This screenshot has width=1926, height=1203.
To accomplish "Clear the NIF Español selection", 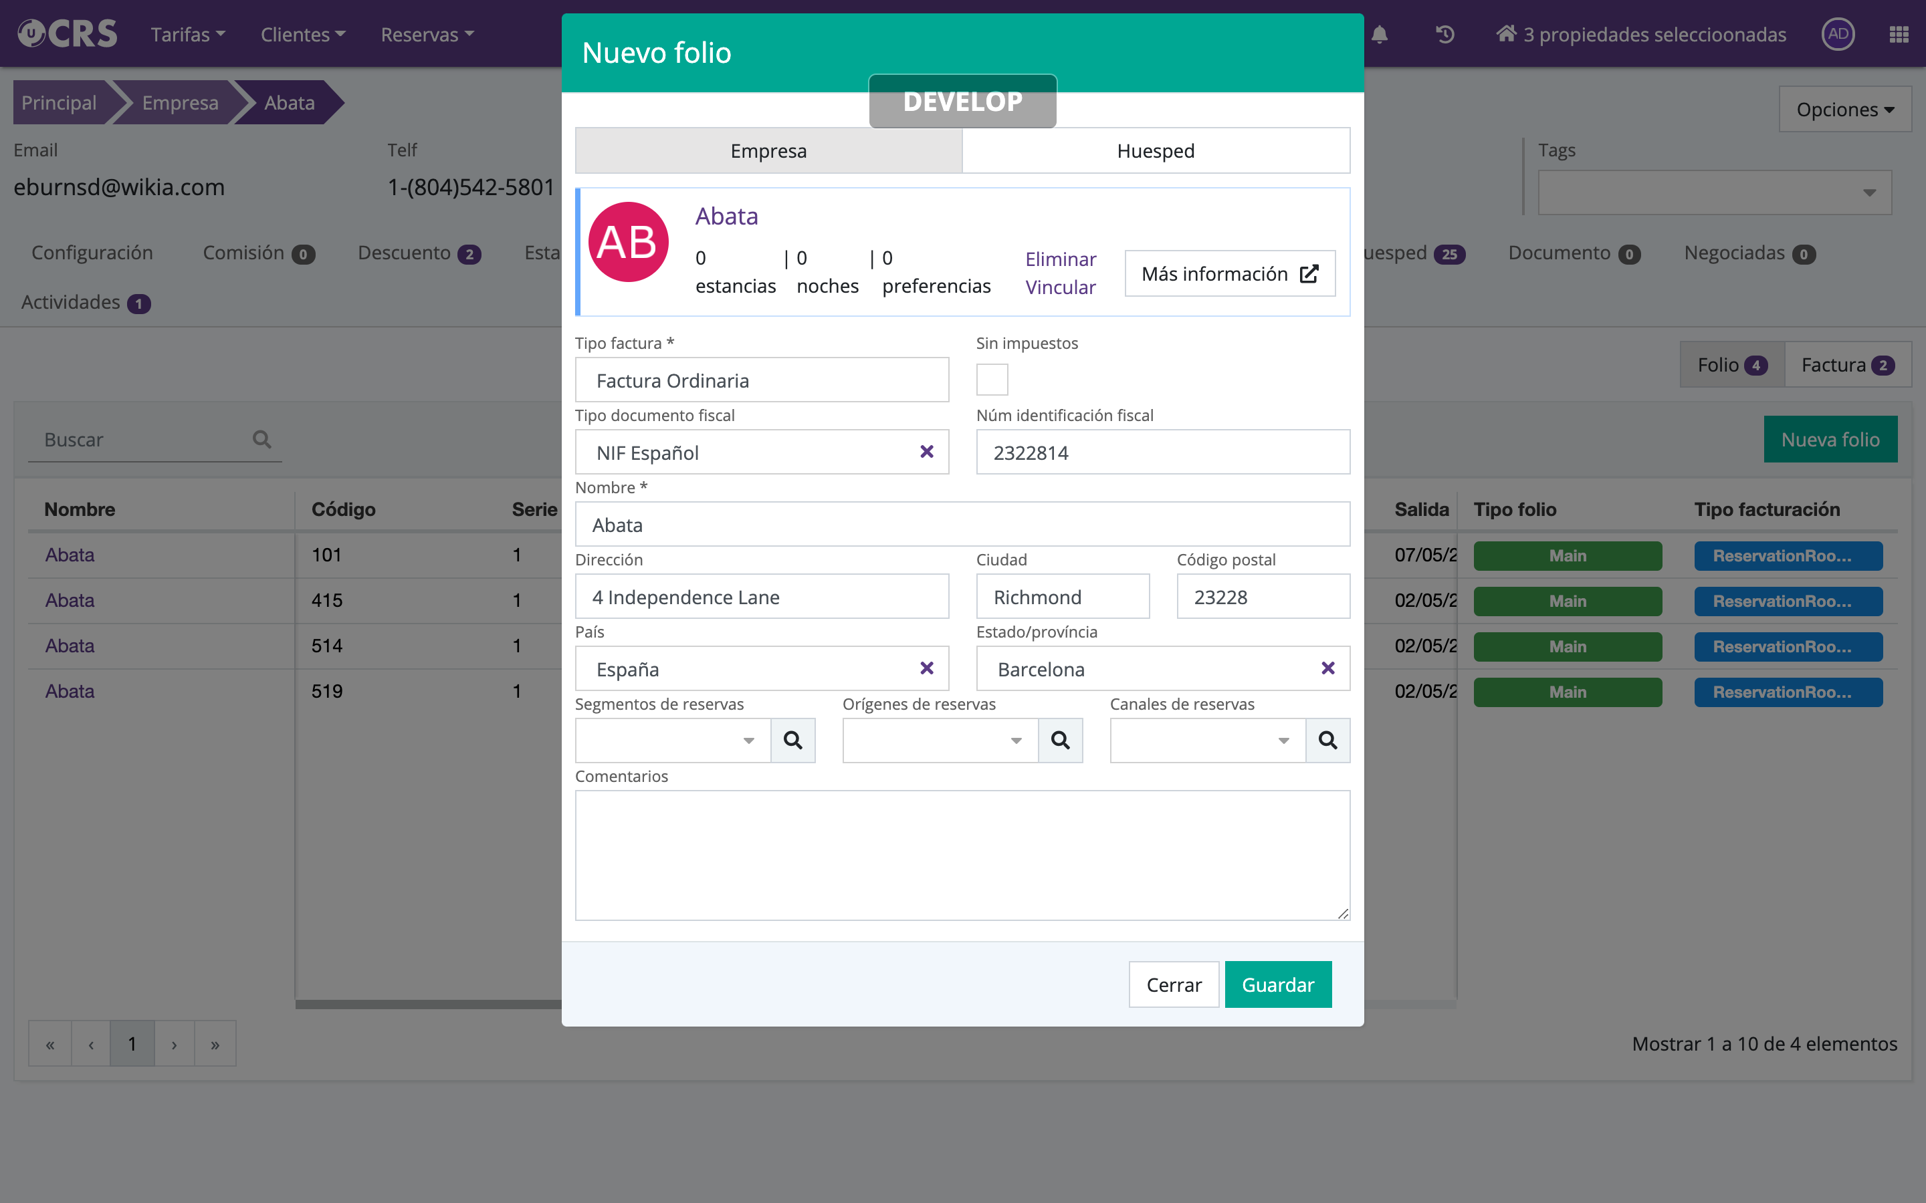I will (x=926, y=452).
